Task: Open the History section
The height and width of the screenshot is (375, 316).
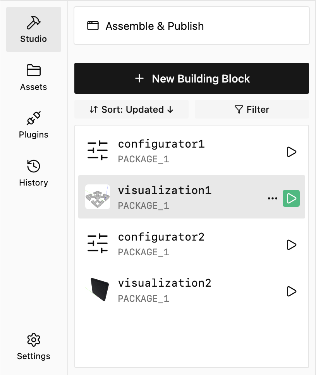Action: point(33,173)
